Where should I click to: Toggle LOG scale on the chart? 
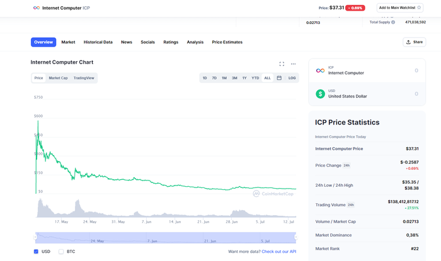pyautogui.click(x=292, y=78)
